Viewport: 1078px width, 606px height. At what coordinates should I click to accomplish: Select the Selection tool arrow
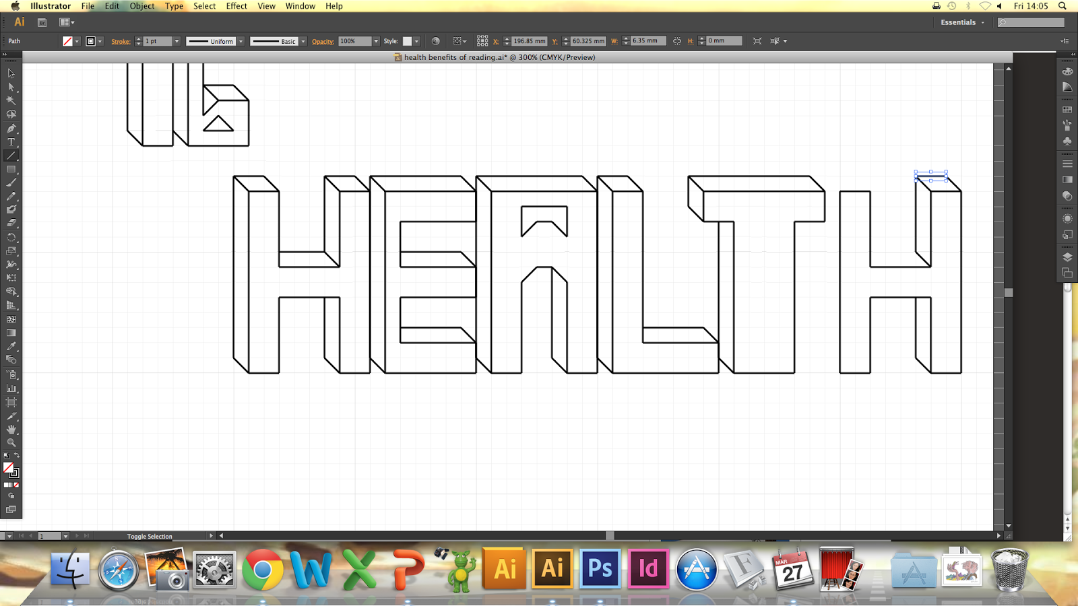11,73
